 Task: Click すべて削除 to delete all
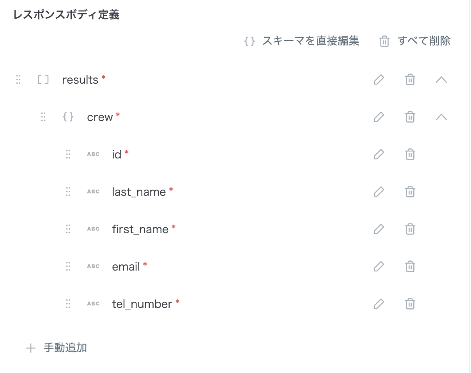tap(415, 41)
